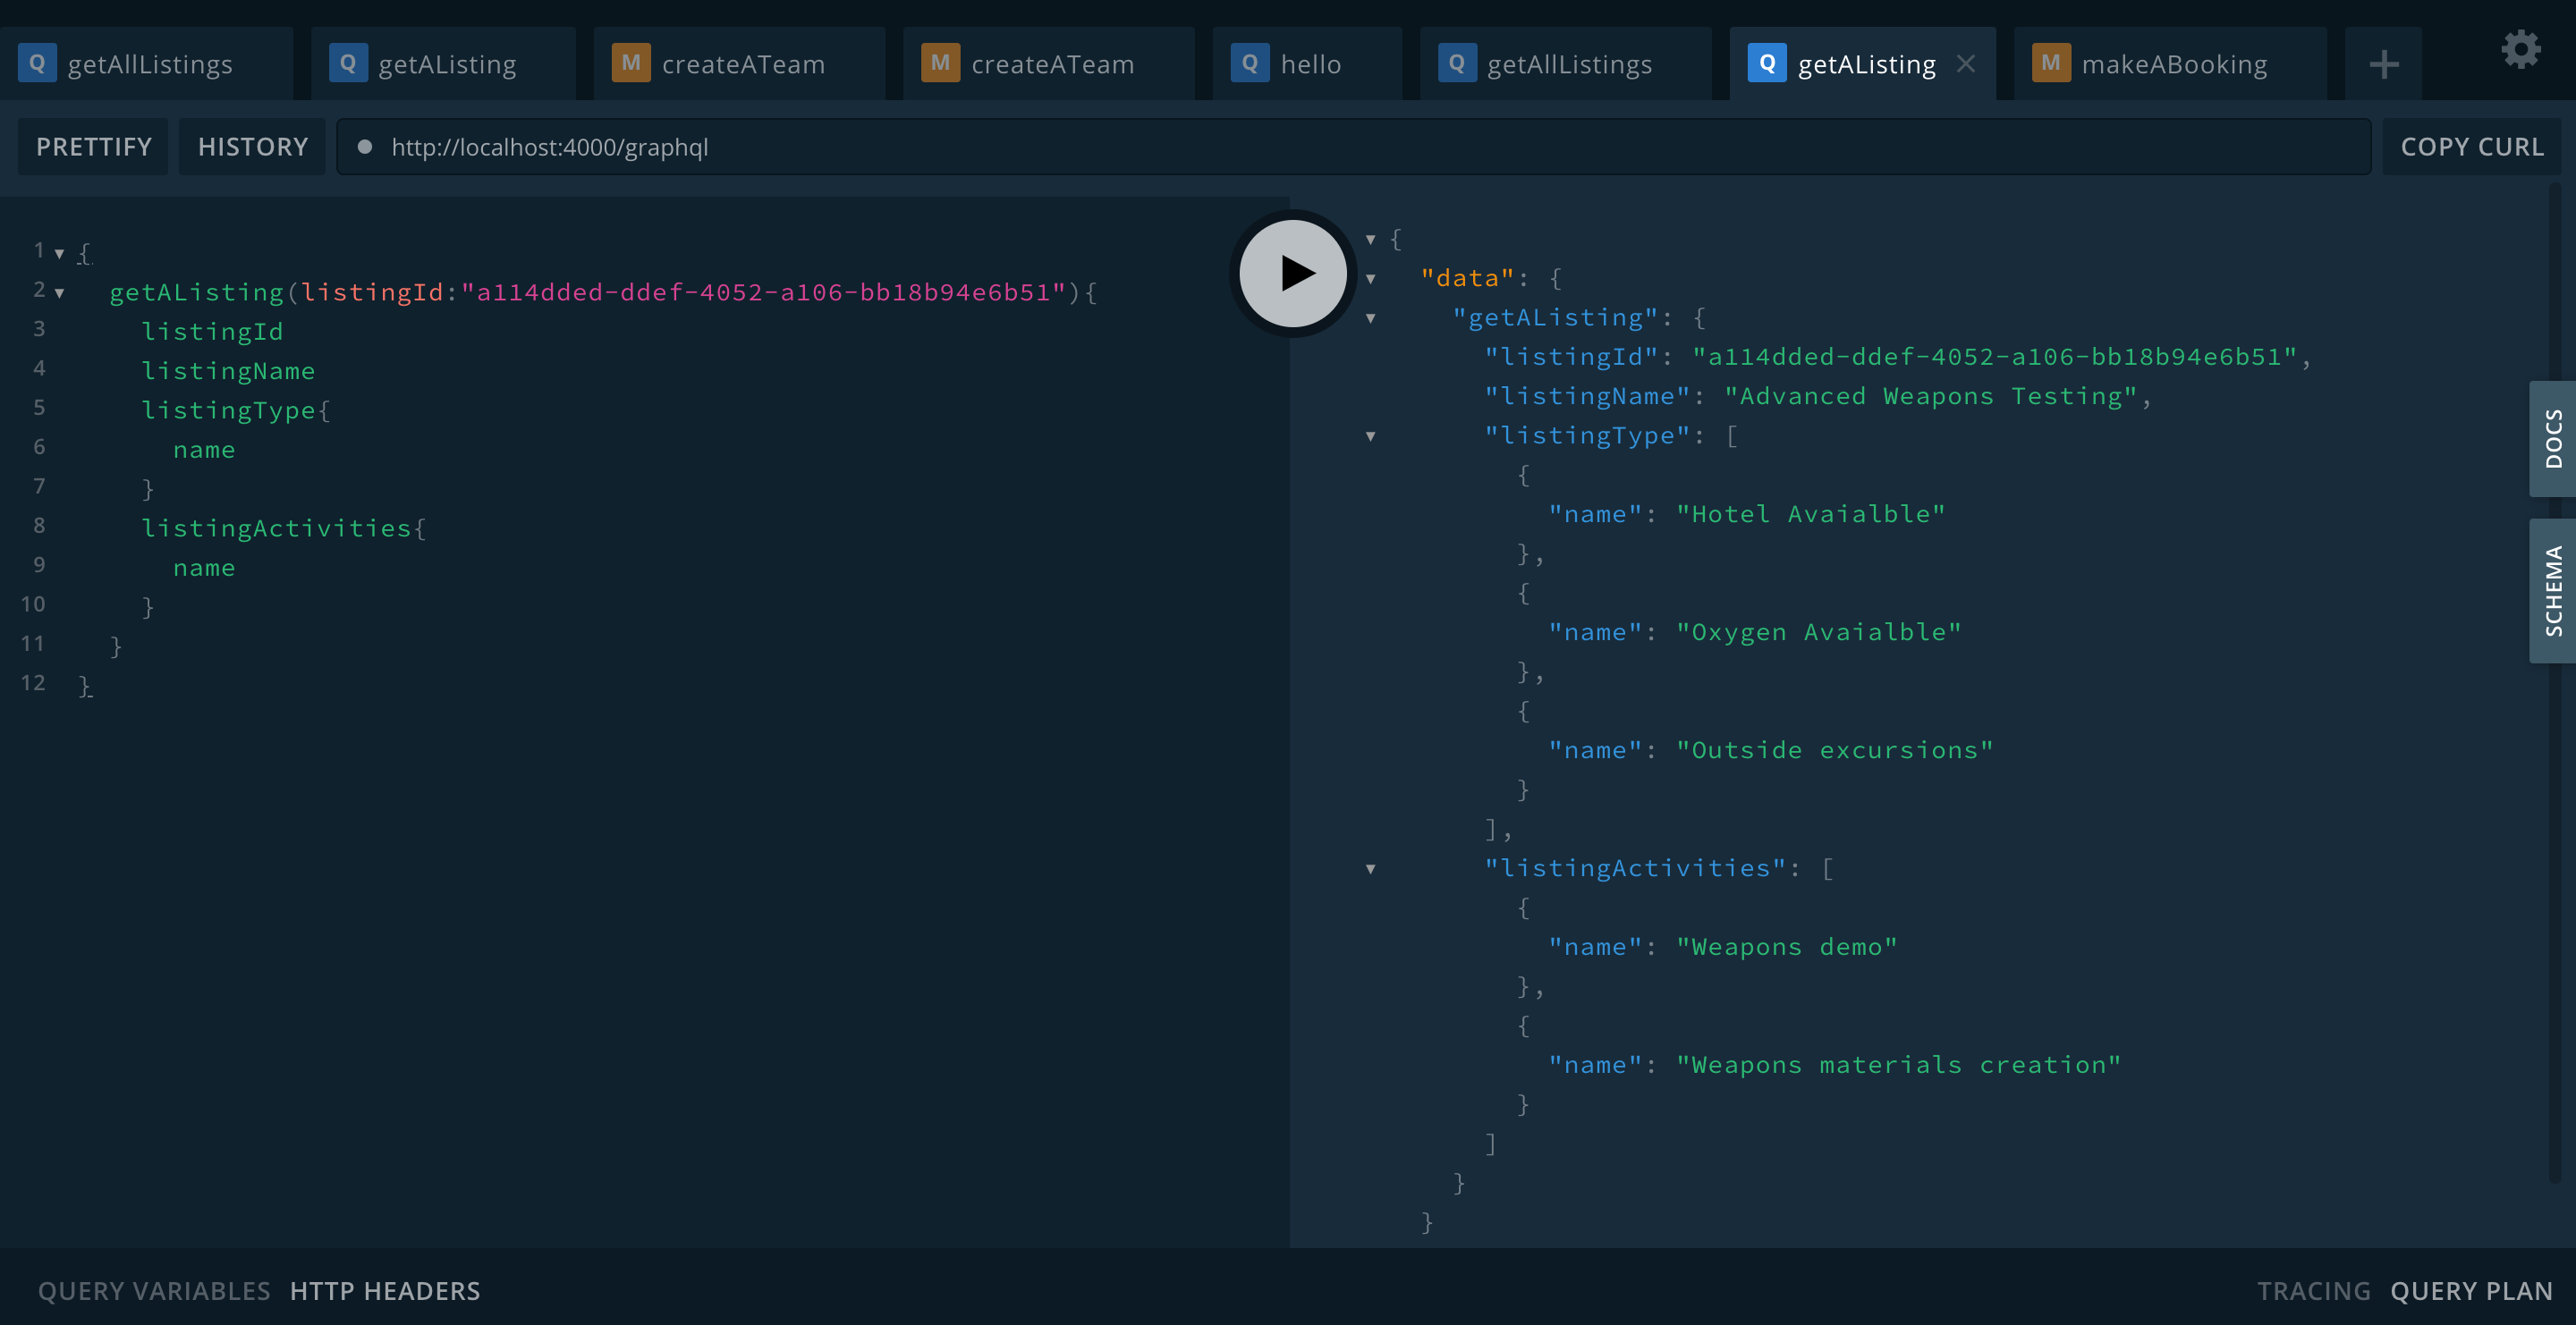Open the first createATeam tab

click(739, 64)
